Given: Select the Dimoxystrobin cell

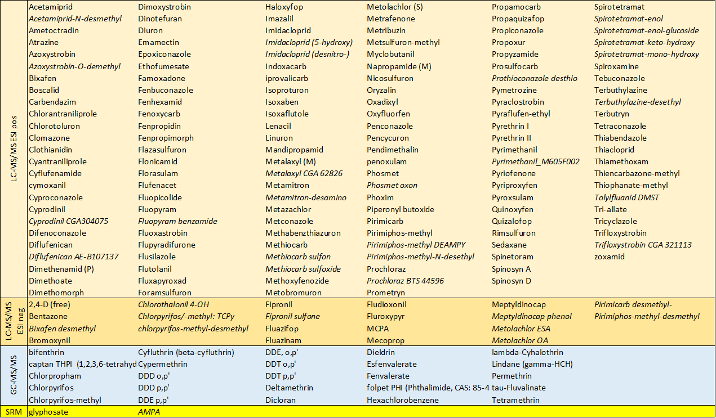Looking at the screenshot, I should pos(164,7).
